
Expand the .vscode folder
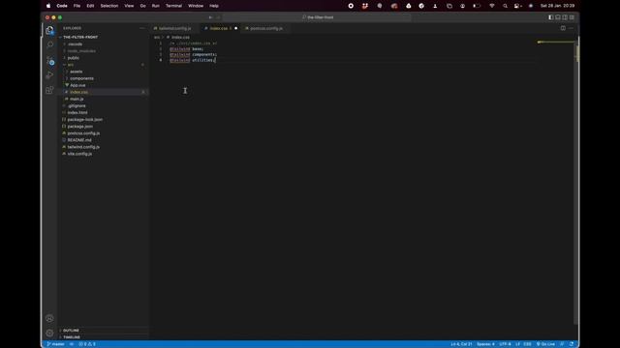(75, 44)
